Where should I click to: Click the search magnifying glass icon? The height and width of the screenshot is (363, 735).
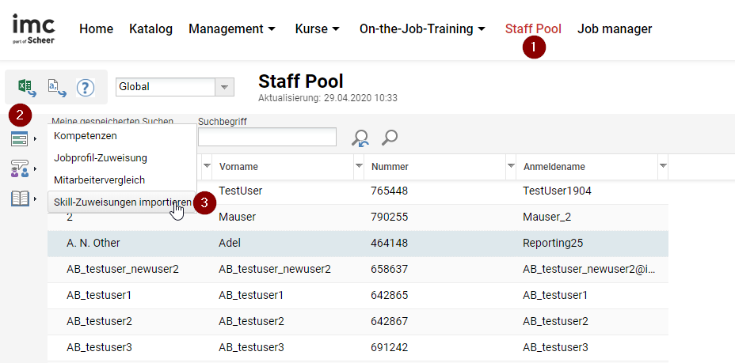[x=389, y=138]
